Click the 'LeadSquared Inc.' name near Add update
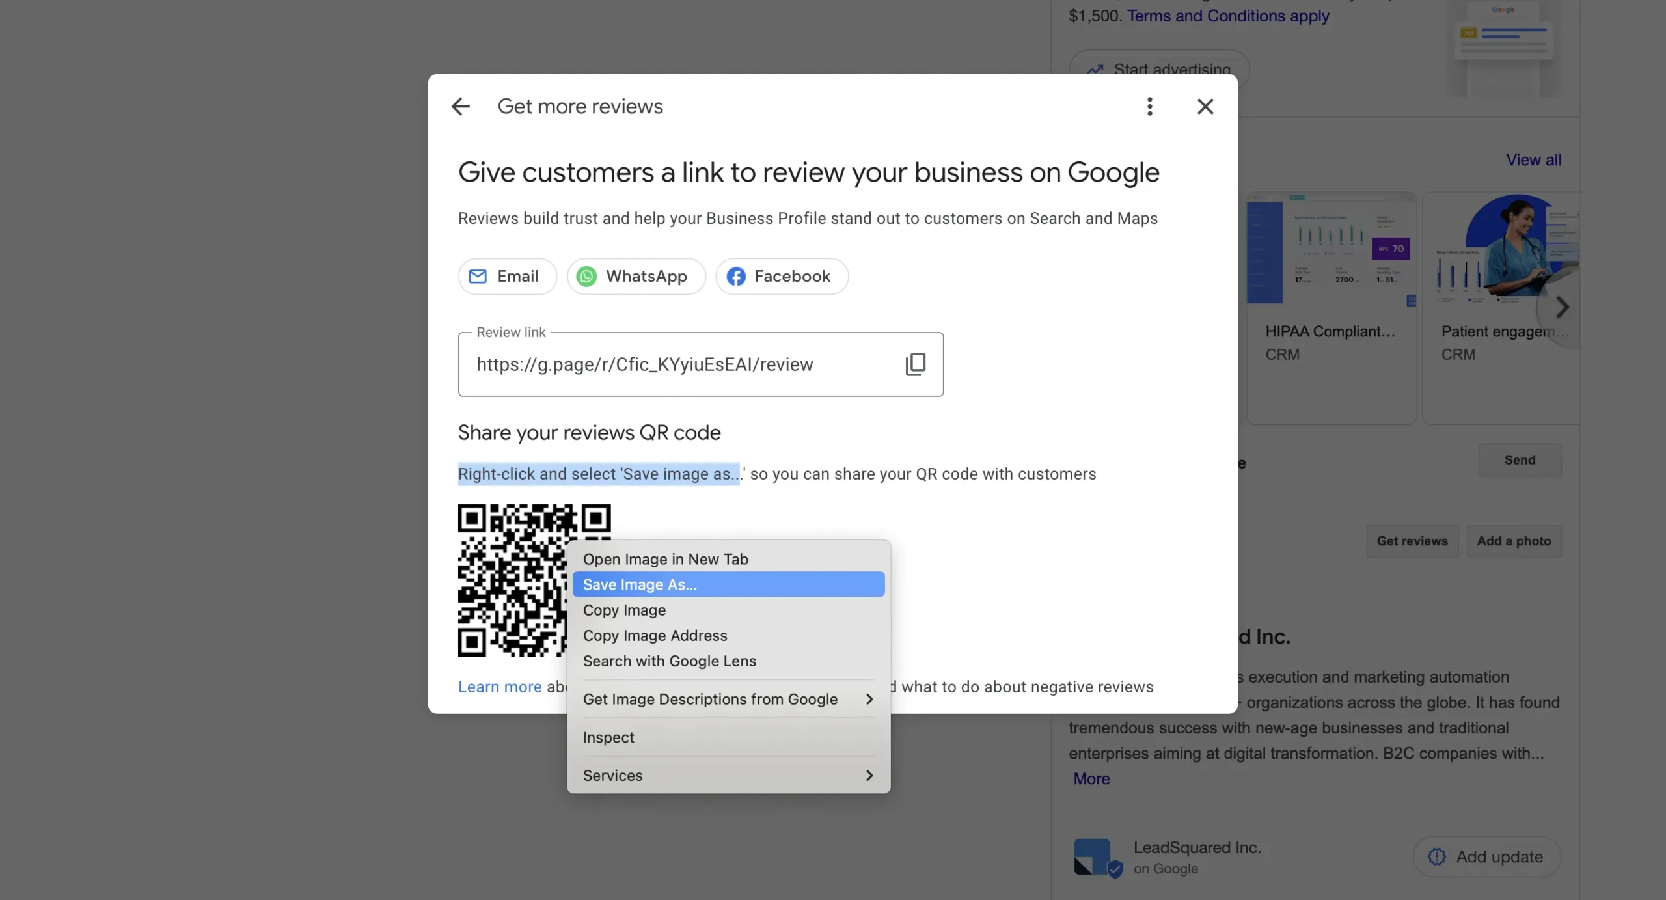 [1197, 847]
